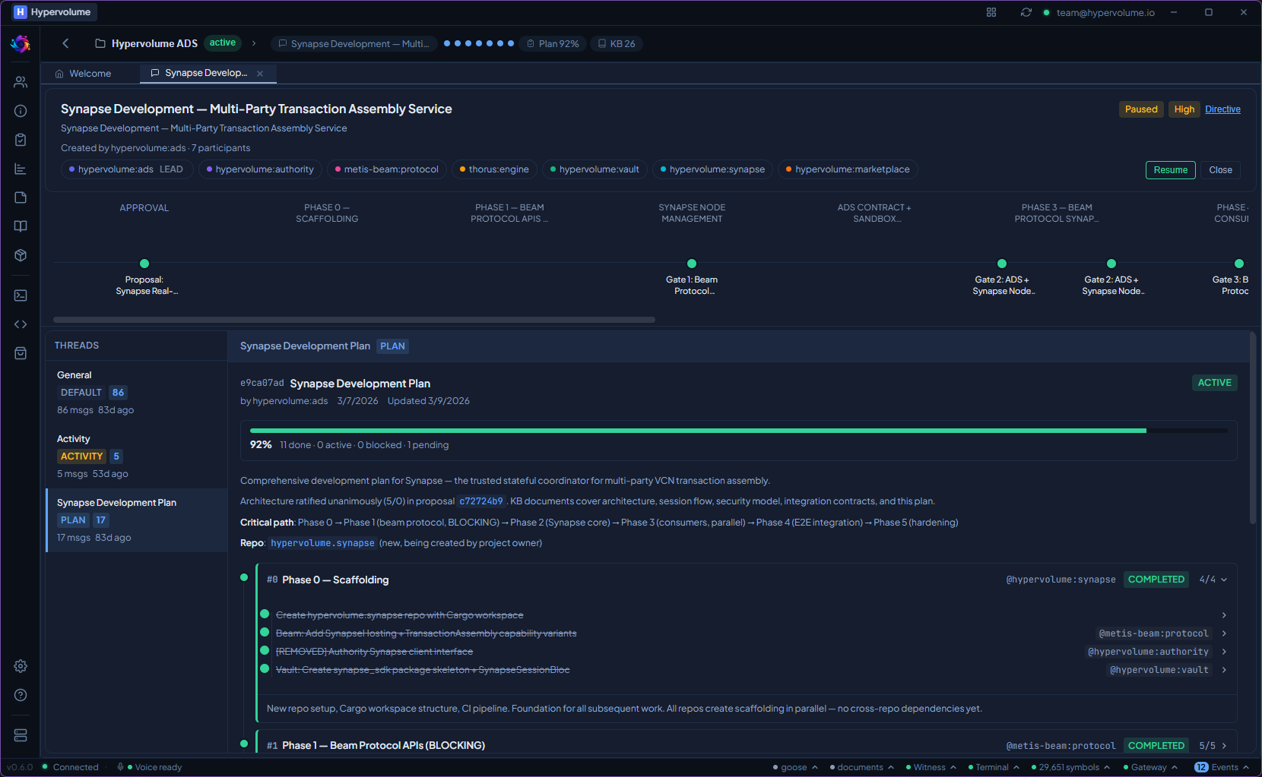Image resolution: width=1262 pixels, height=777 pixels.
Task: Expand the Create hypervolume.synapse repo task row
Action: [1224, 615]
